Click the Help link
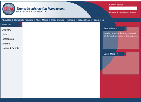 tap(126, 12)
